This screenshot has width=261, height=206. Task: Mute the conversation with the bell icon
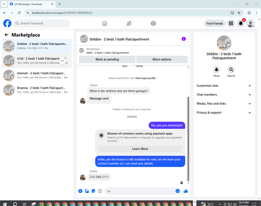point(217,70)
